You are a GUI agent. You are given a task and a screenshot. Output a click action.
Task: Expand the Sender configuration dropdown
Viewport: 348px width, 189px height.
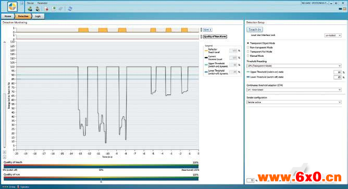(x=294, y=102)
